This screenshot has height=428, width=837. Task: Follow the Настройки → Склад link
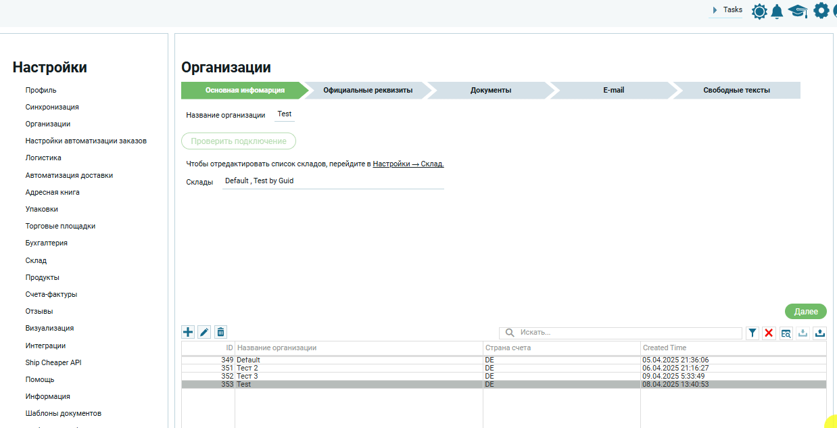[408, 164]
